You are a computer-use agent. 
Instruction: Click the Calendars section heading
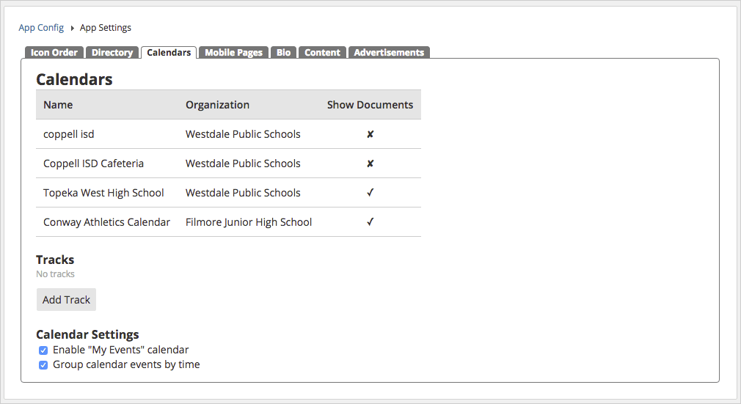coord(74,79)
